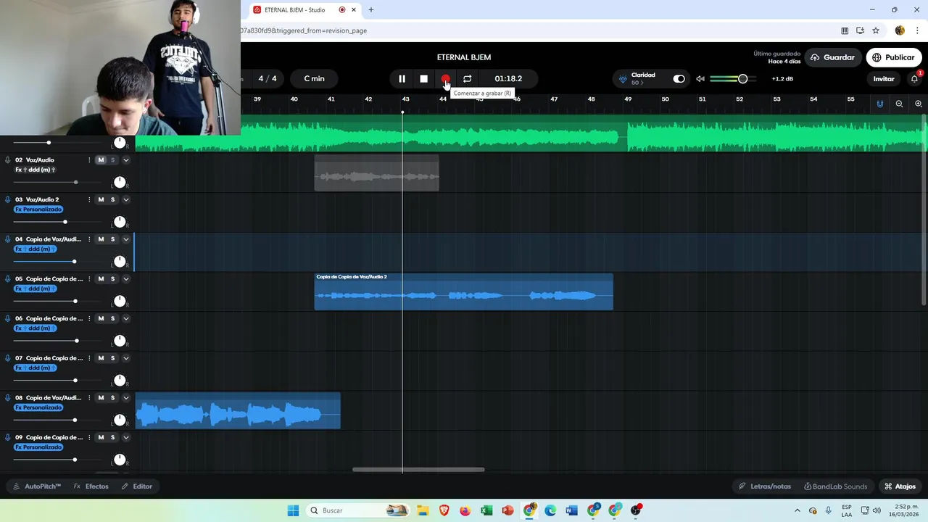Mute track 04 Copia de Voz/Audio
The width and height of the screenshot is (928, 522).
(x=101, y=239)
